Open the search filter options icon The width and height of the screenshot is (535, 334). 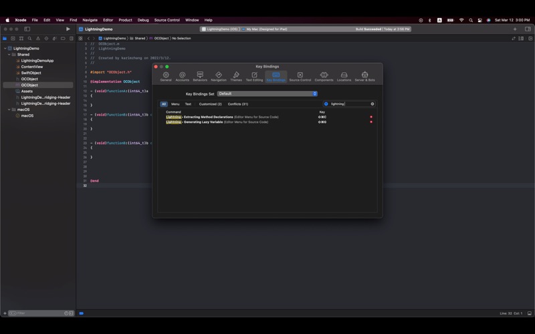coord(326,104)
